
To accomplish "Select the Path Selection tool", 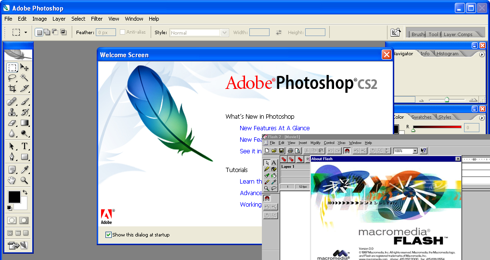I will pos(12,146).
